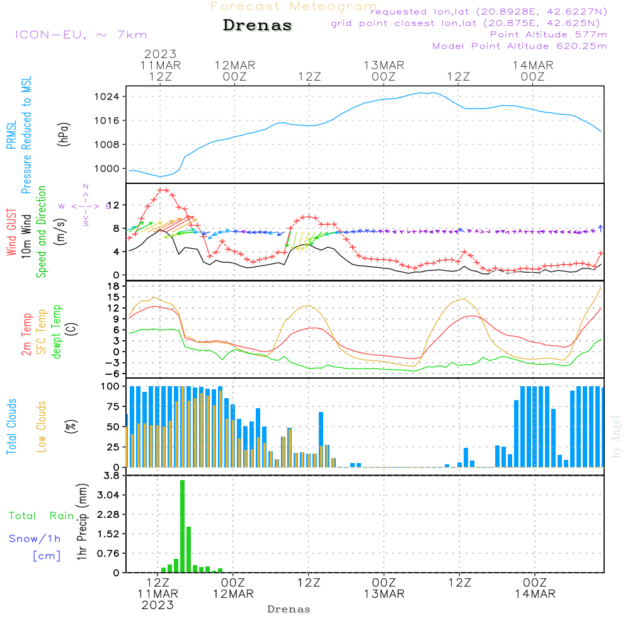Click the 'ICON-EU, ~ 7km' model label
Image resolution: width=630 pixels, height=630 pixels.
pyautogui.click(x=81, y=35)
